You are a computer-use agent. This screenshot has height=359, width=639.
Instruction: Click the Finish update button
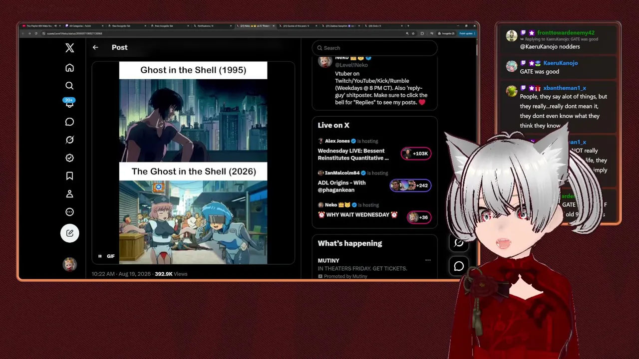[467, 33]
